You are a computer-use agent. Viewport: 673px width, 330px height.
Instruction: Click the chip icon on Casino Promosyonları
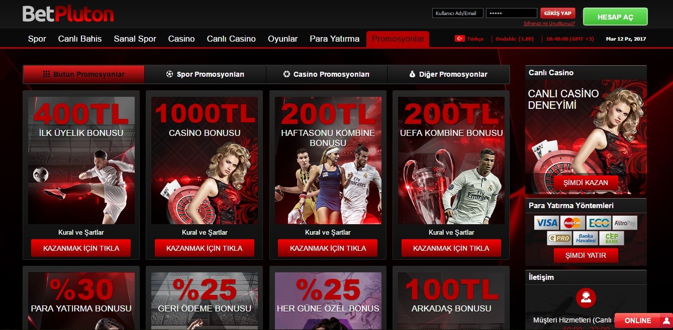286,74
